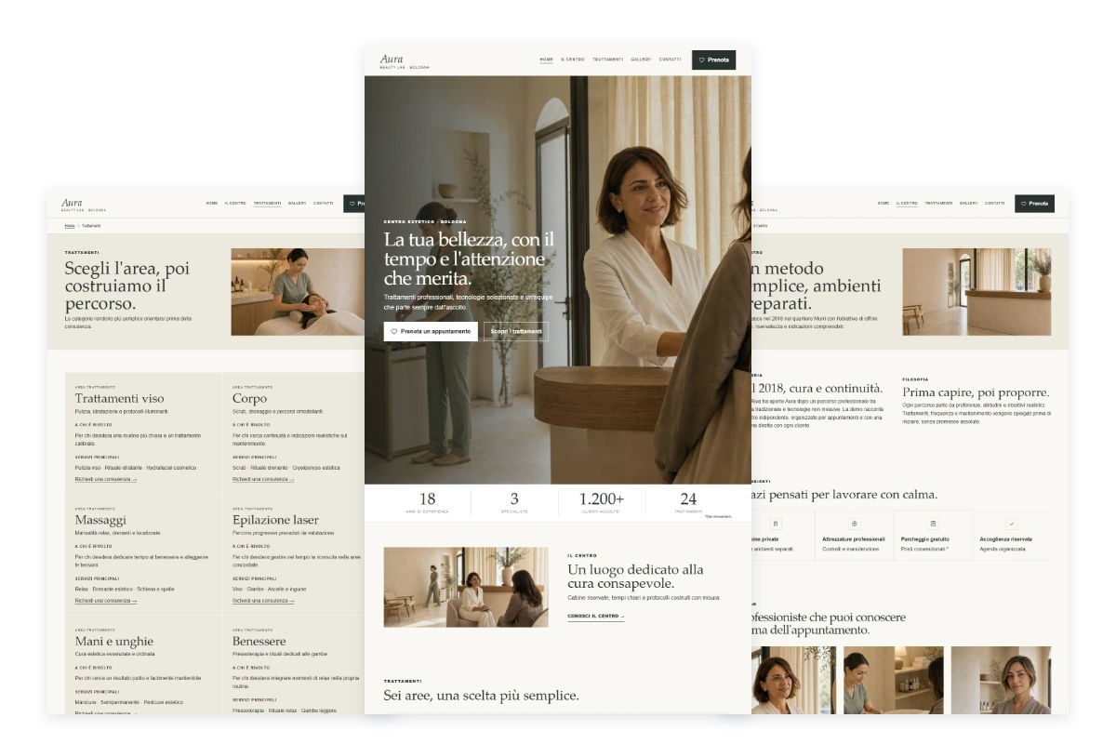The image size is (1116, 744).
Task: Open GALLERY in the center page navigation
Action: pos(641,60)
